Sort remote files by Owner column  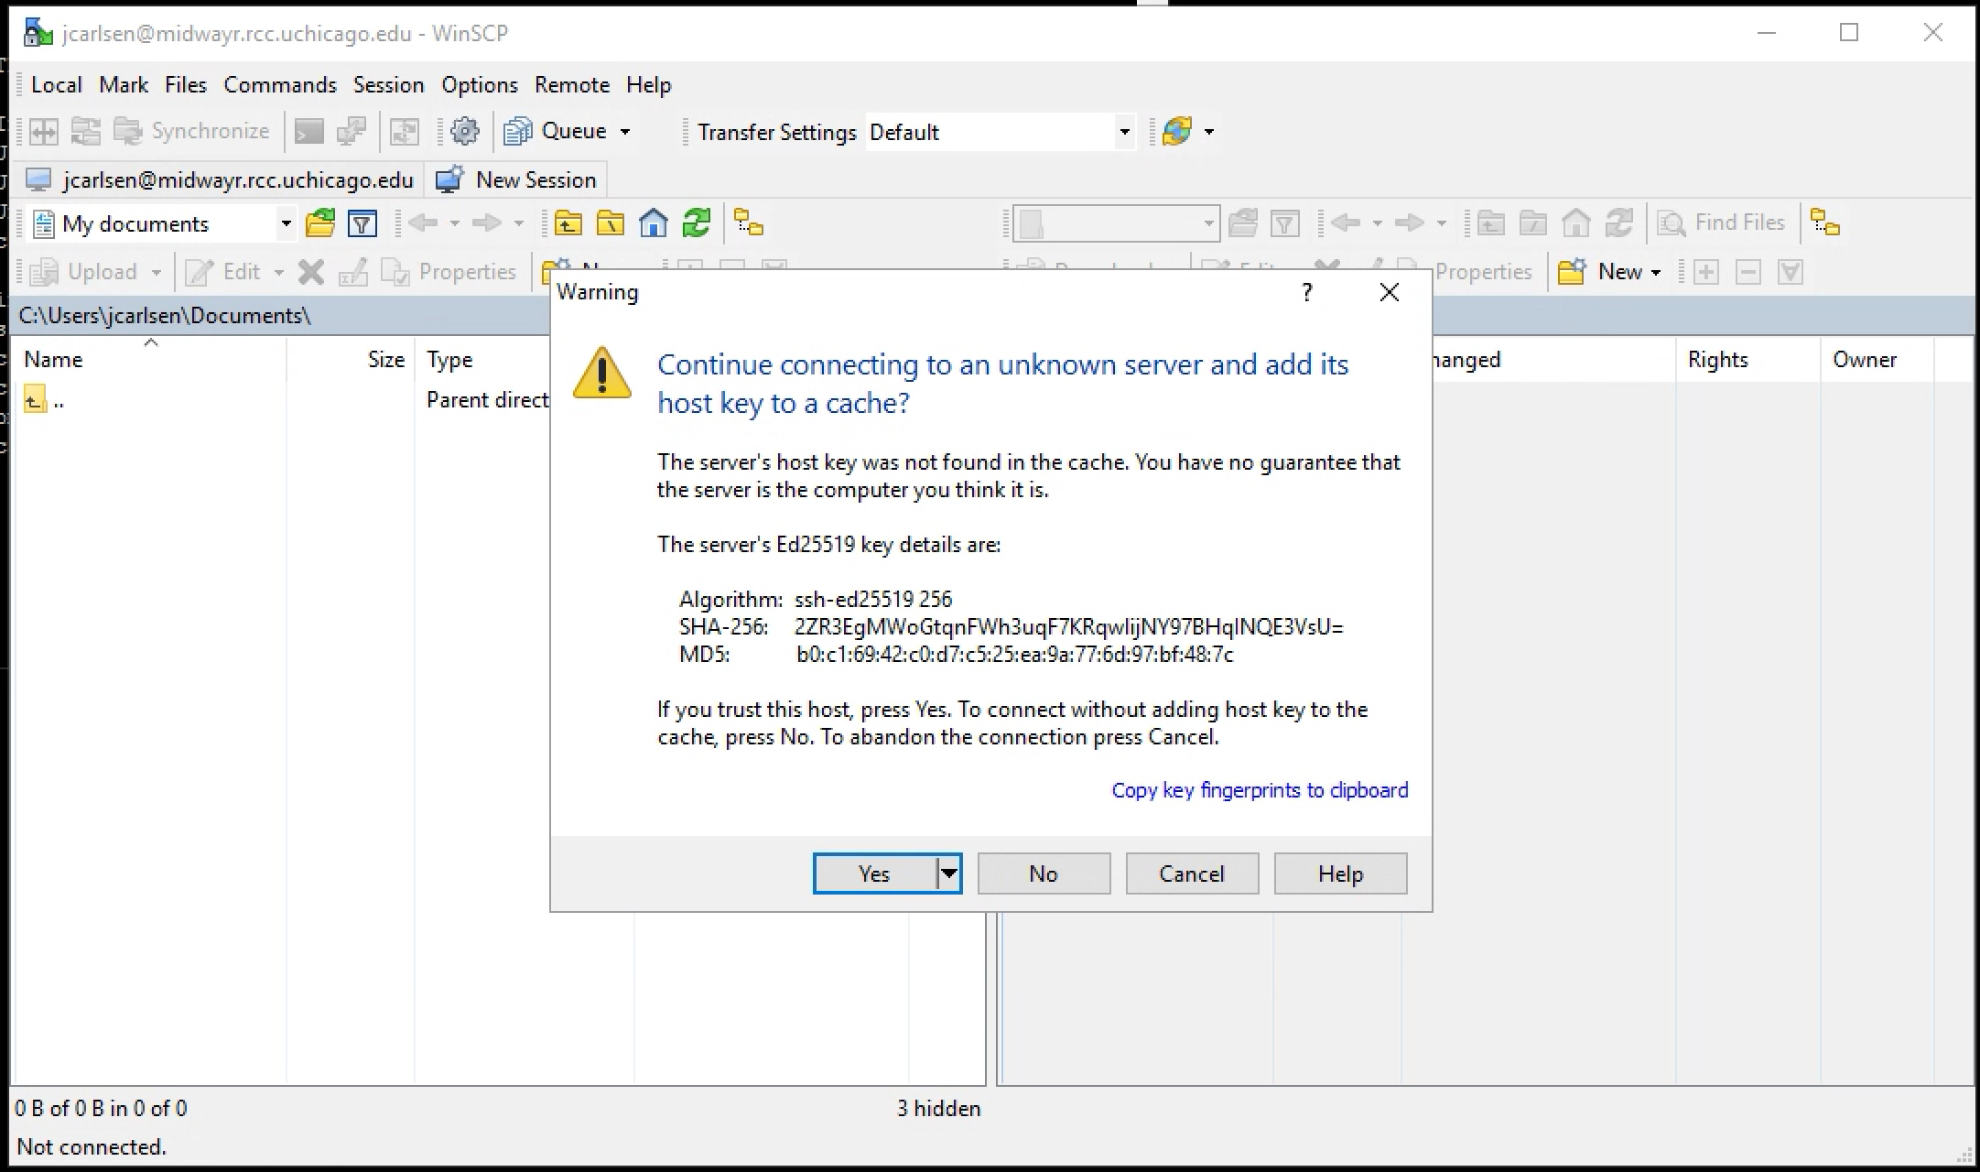(1877, 360)
